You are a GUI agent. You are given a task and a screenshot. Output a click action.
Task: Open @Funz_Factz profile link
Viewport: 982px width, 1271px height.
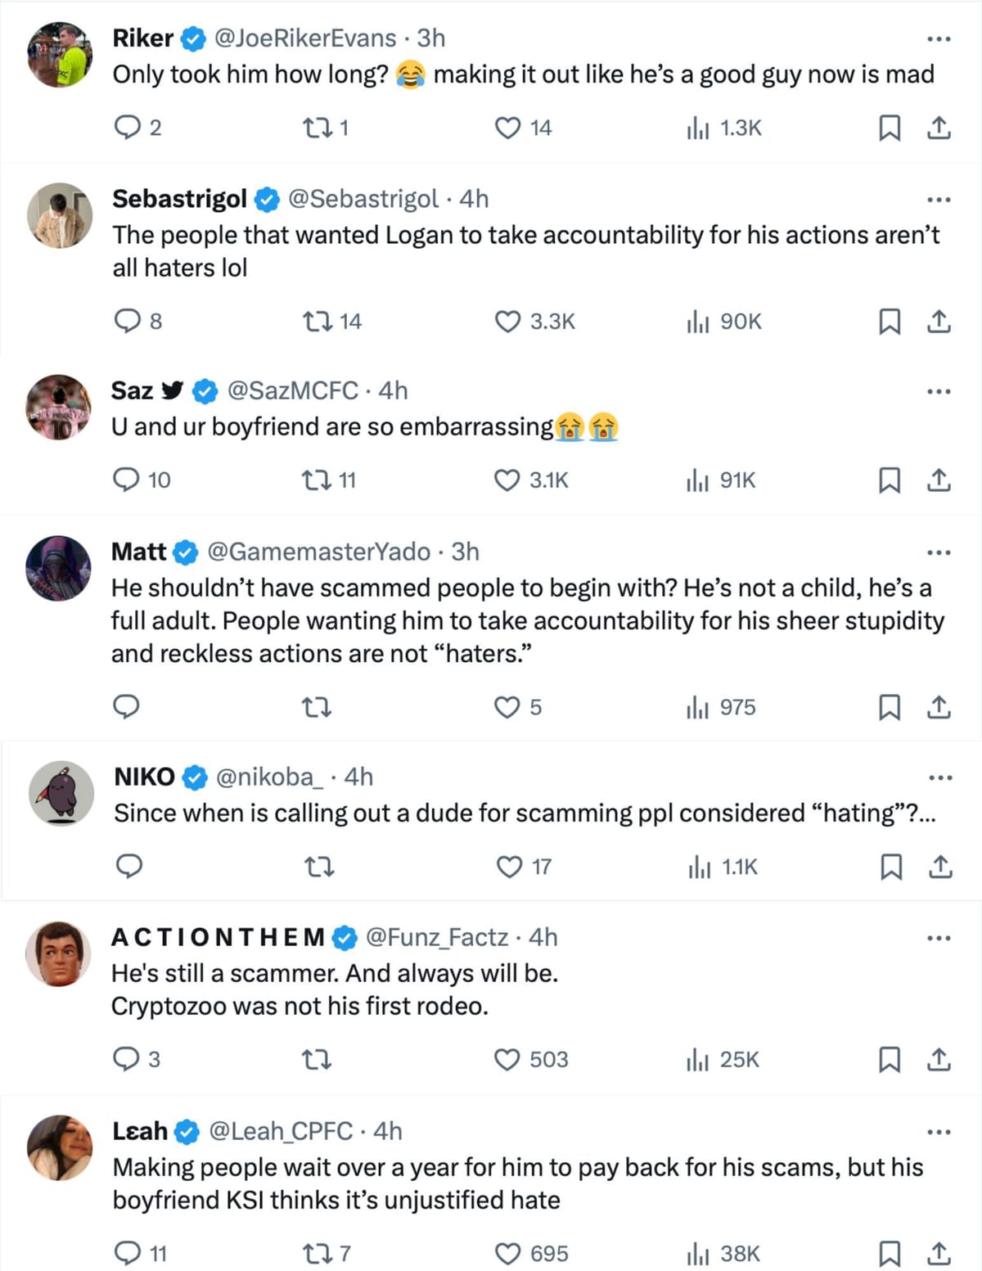point(436,936)
